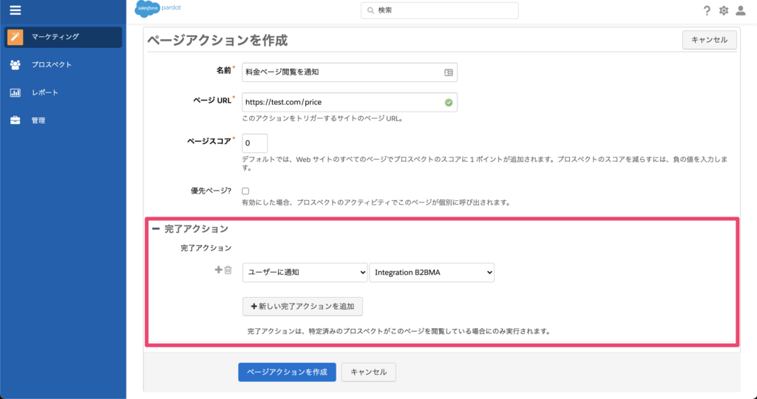Open the Integration B2BMA user dropdown

click(x=432, y=272)
